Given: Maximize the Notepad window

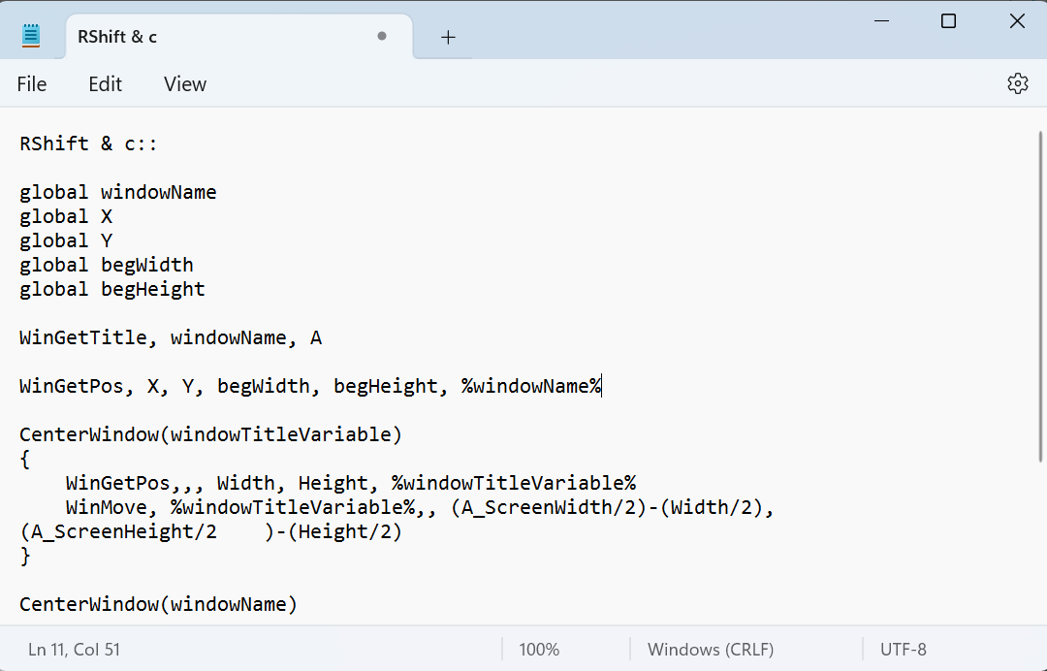Looking at the screenshot, I should pyautogui.click(x=948, y=21).
